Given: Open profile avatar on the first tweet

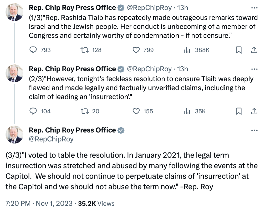Looking at the screenshot, I should [14, 12].
